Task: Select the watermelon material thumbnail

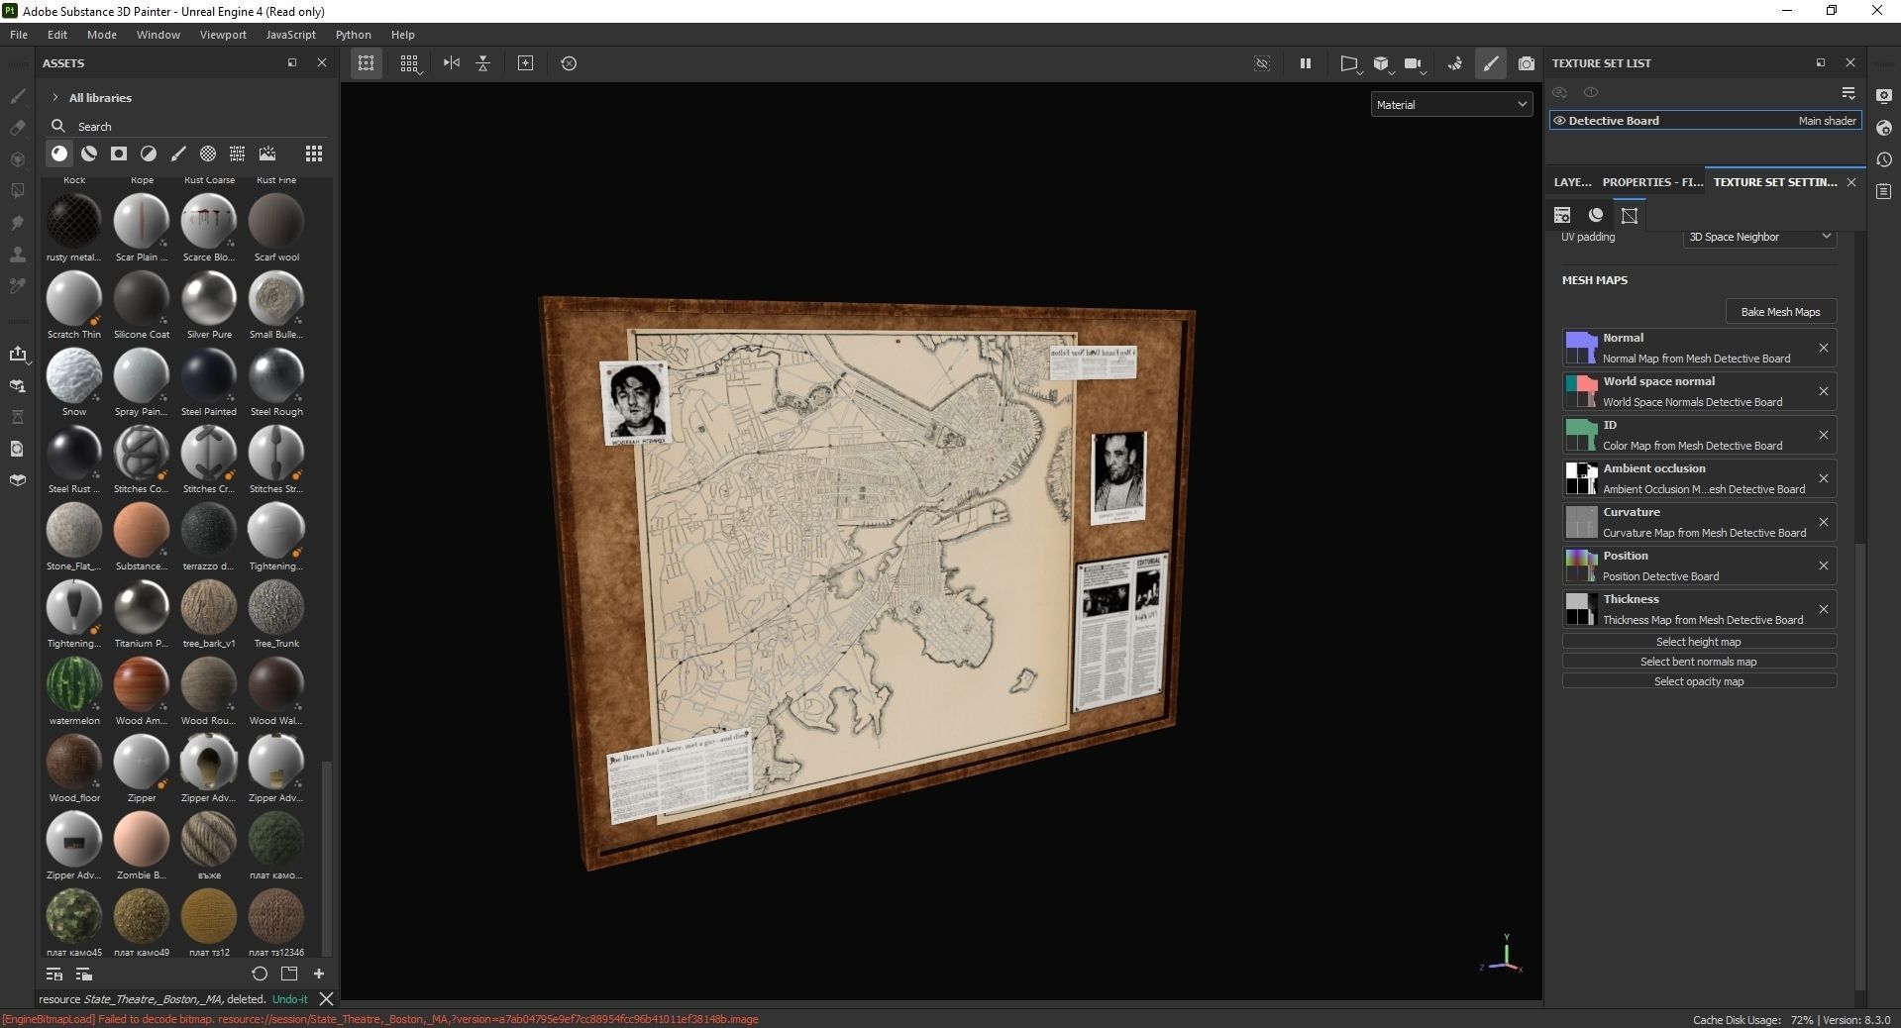Action: (x=74, y=683)
